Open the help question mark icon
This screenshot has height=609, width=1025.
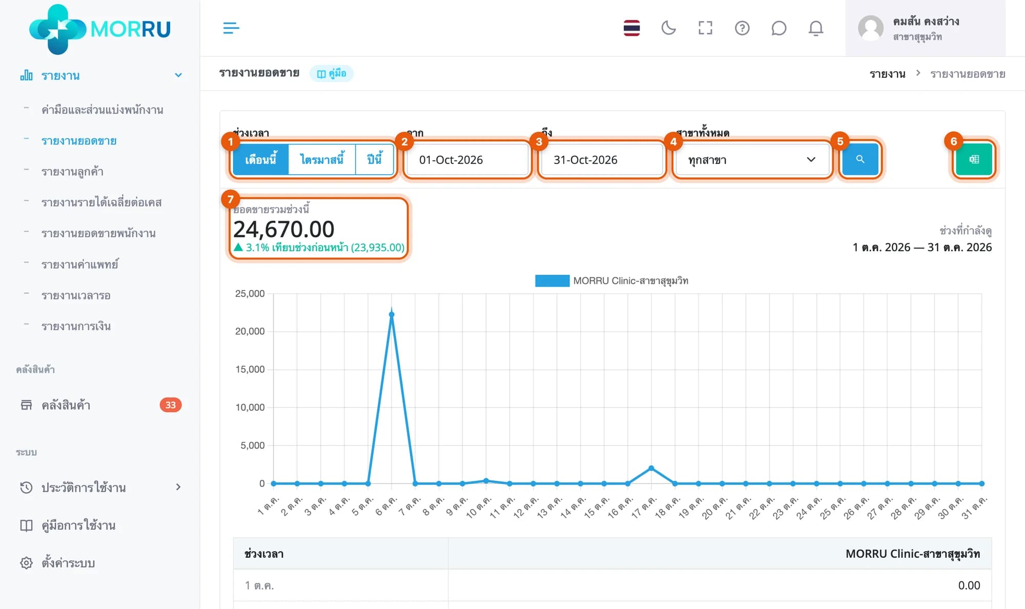(742, 28)
